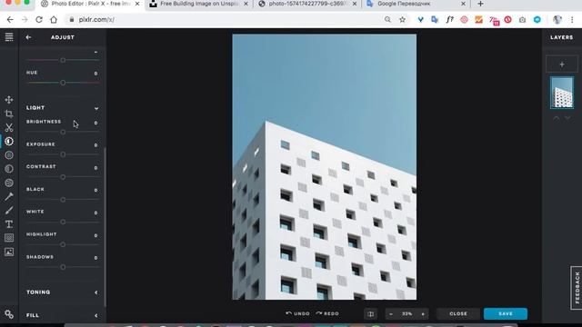The image size is (582, 327).
Task: Click the Brightness value 0
Action: click(95, 124)
